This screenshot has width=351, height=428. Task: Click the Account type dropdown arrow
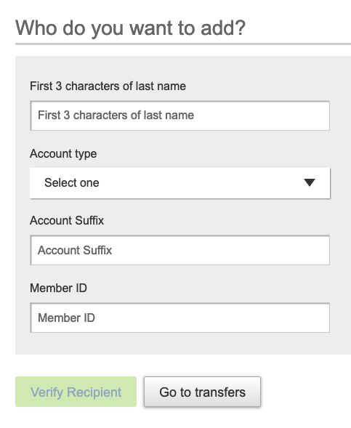point(310,182)
